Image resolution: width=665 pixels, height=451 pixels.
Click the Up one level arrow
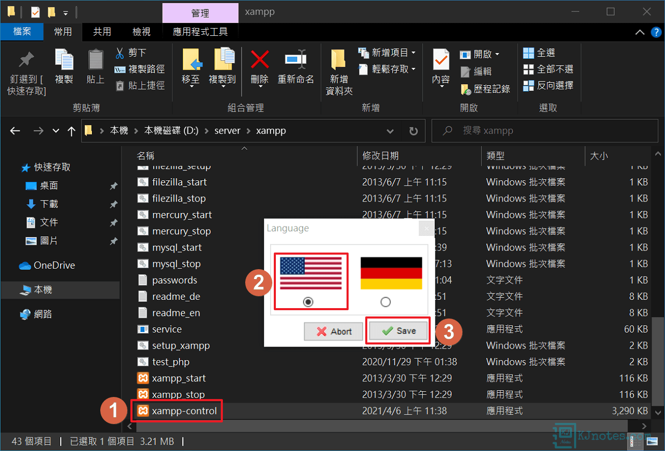click(72, 131)
